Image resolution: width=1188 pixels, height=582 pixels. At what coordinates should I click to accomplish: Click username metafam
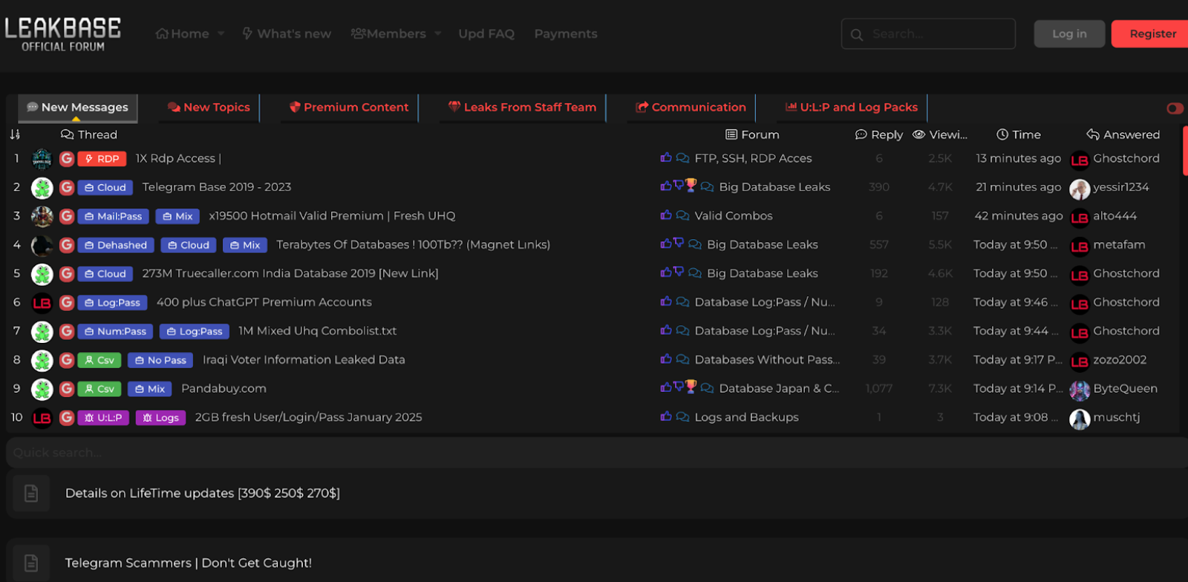point(1119,244)
